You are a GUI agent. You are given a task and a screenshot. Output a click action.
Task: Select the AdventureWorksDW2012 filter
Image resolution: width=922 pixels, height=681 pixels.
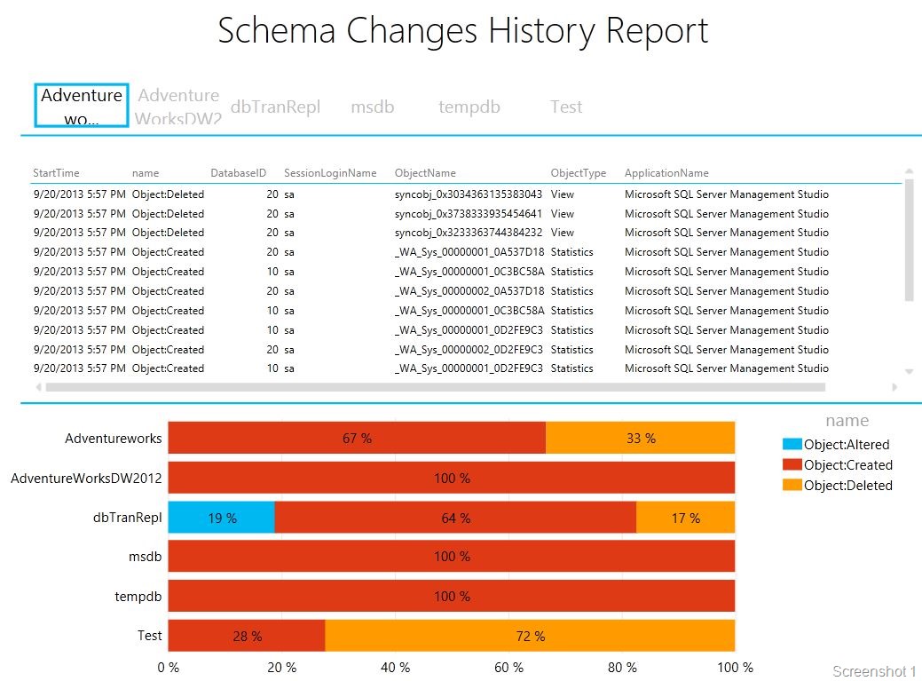point(178,106)
